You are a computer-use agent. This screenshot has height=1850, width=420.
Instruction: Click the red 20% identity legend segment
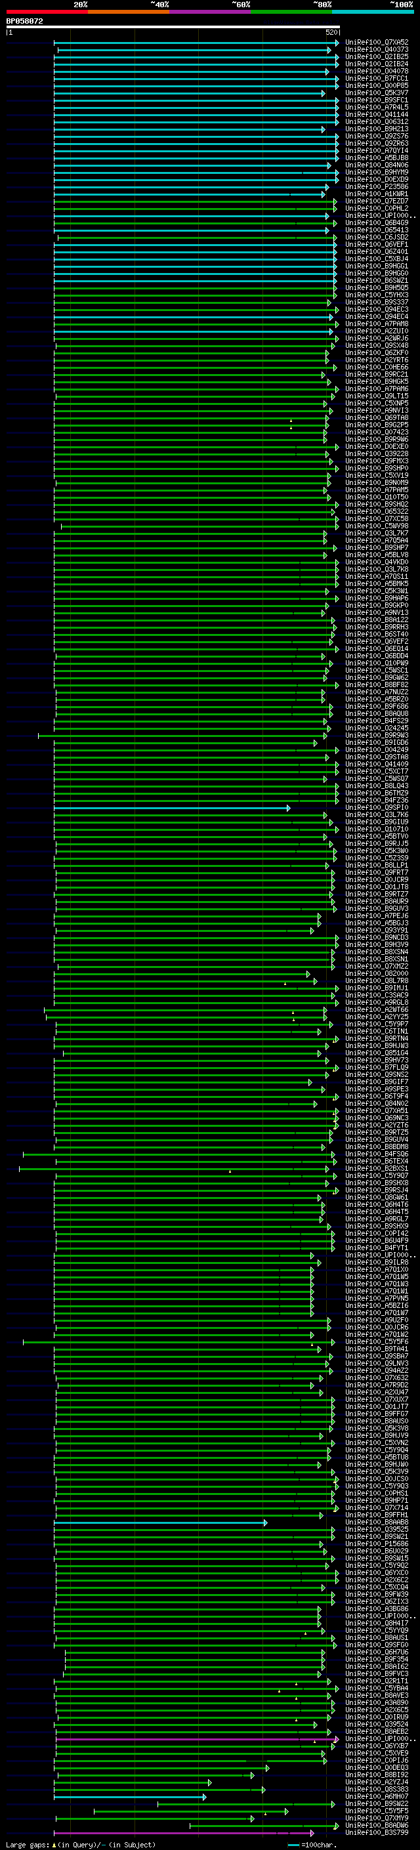pyautogui.click(x=47, y=12)
